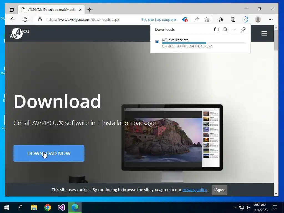Open Windows search from the taskbar
The height and width of the screenshot is (213, 284).
pos(20,207)
